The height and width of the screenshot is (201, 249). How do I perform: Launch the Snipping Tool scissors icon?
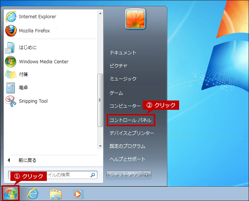pyautogui.click(x=11, y=101)
